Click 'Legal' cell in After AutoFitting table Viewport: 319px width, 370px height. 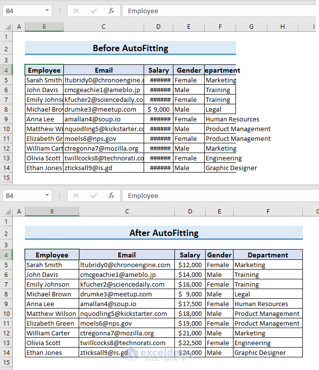(x=268, y=294)
